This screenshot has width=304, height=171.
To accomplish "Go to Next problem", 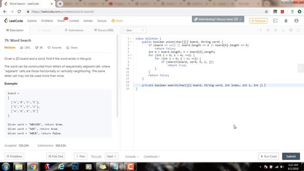I will point(112,156).
